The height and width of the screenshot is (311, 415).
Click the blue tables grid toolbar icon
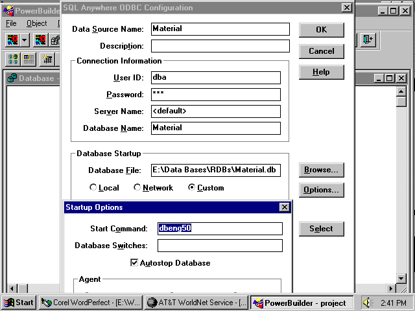[29, 59]
